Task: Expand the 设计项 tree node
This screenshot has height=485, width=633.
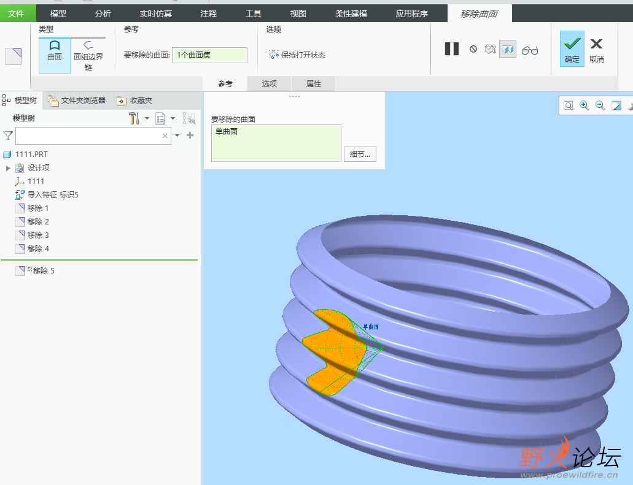Action: pyautogui.click(x=7, y=168)
